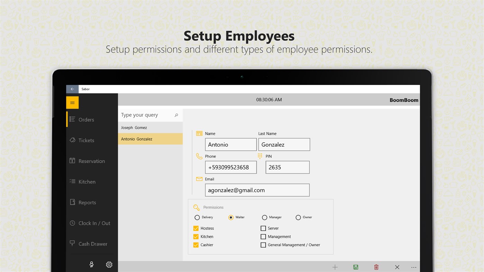The image size is (484, 272).
Task: Switch to the Tickets section
Action: pos(86,140)
